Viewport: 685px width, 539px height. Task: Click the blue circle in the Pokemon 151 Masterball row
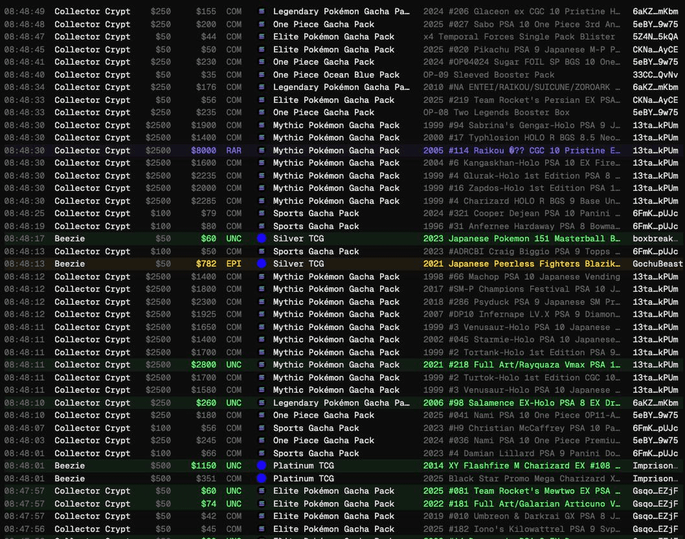[x=261, y=239]
